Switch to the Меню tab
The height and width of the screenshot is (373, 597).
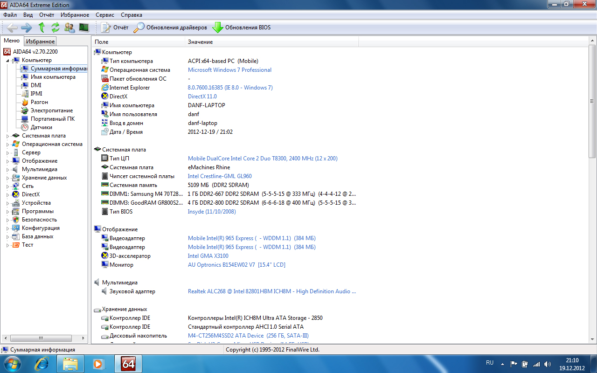(x=12, y=41)
